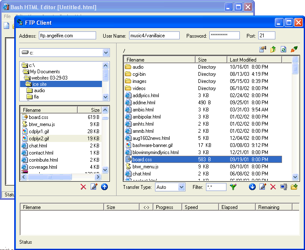Click the connect to server plug icon

click(294, 49)
